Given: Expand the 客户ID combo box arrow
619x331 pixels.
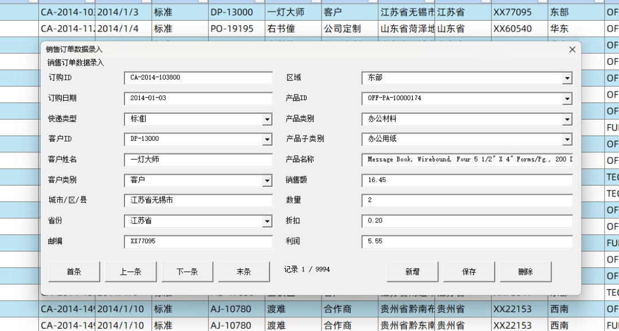Looking at the screenshot, I should (x=267, y=139).
